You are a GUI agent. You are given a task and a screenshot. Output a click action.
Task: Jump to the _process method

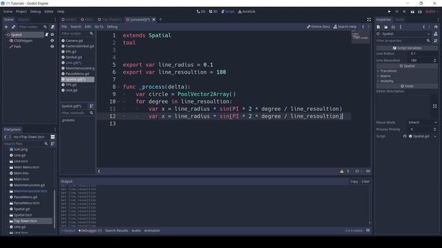coord(68,120)
